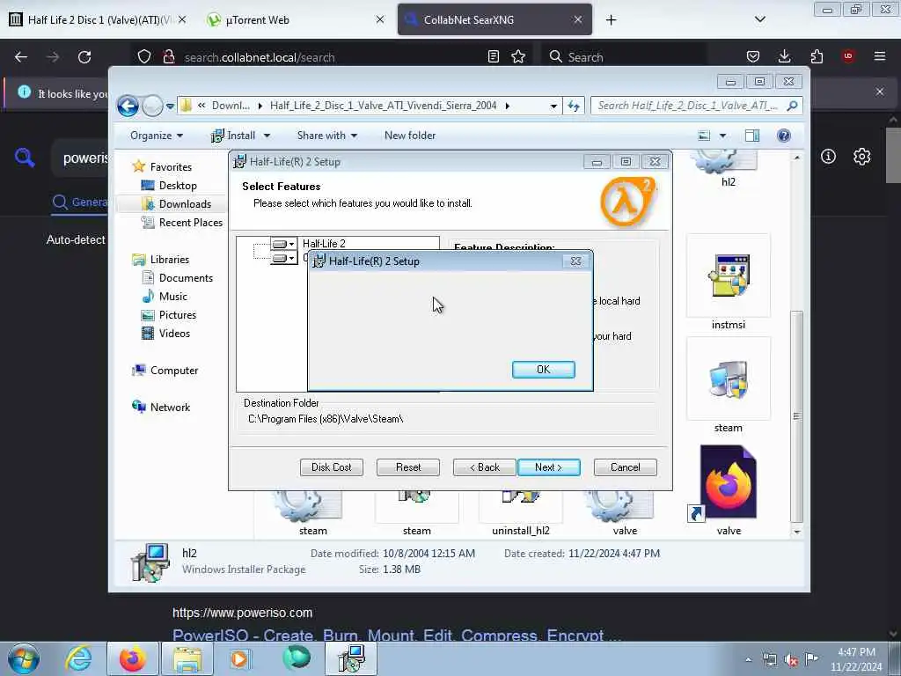Open the Share with menu
Viewport: 901px width, 676px height.
(327, 136)
